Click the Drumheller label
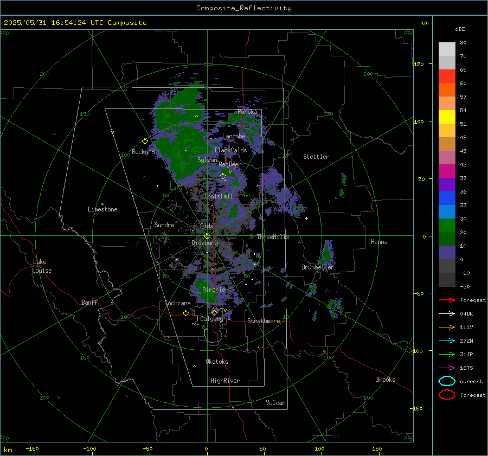Image resolution: width=488 pixels, height=456 pixels. (318, 267)
